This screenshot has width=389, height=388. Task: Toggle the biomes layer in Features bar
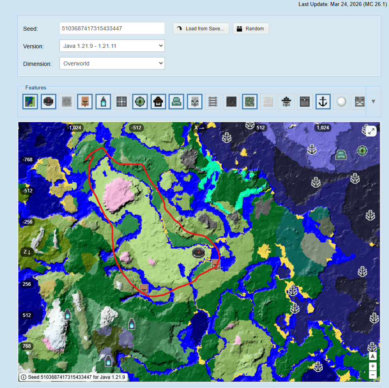point(30,102)
